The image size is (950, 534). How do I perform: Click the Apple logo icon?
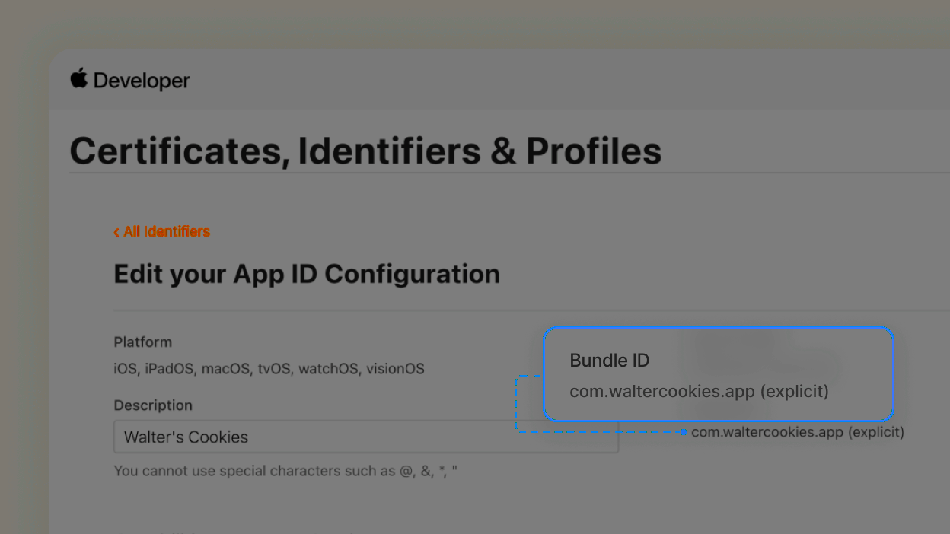coord(79,79)
